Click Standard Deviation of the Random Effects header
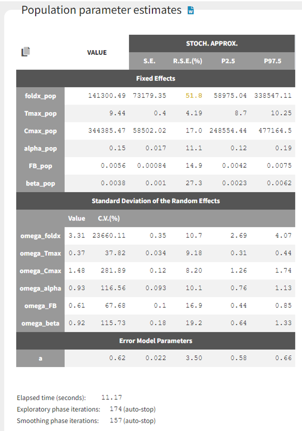Viewport: 302px width, 431px height. click(x=156, y=201)
